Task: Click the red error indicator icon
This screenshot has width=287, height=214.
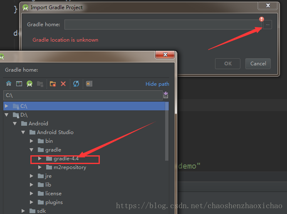Action: (262, 19)
